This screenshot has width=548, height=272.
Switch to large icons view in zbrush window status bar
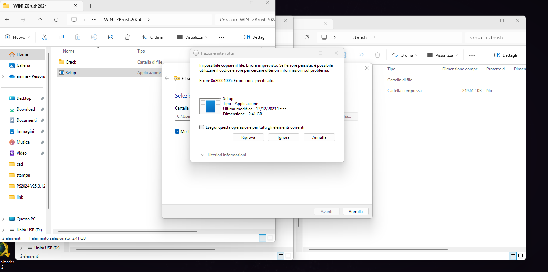click(520, 256)
